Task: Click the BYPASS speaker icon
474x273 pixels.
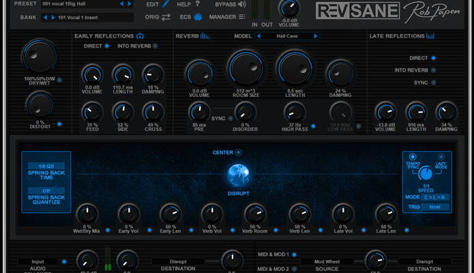Action: (x=241, y=4)
